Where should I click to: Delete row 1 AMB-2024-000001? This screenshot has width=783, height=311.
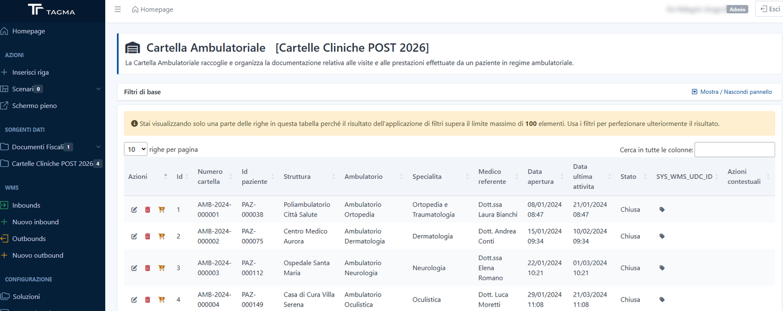[148, 210]
